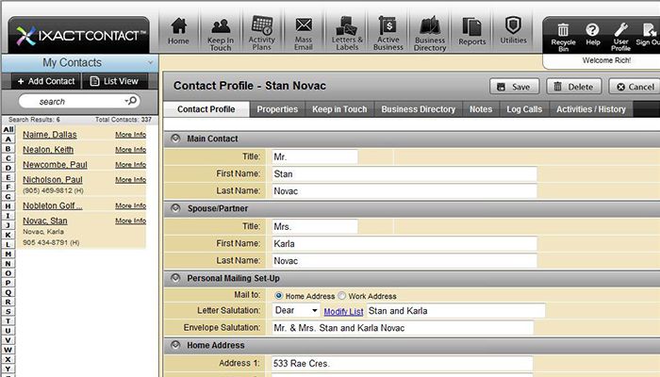This screenshot has width=660, height=377.
Task: Filter contacts by letter N
Action: 8,263
